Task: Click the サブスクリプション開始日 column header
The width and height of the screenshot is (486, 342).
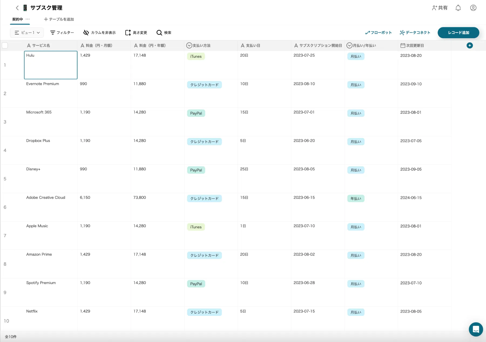Action: pos(318,46)
